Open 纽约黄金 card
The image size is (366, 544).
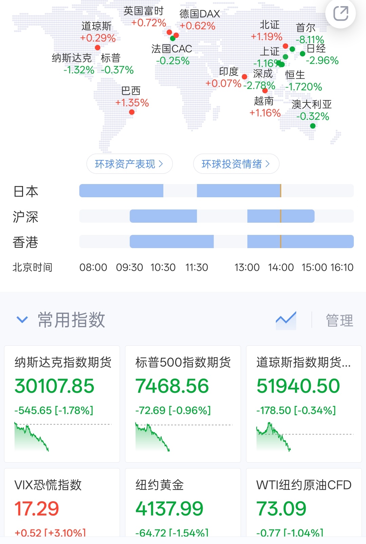183,503
